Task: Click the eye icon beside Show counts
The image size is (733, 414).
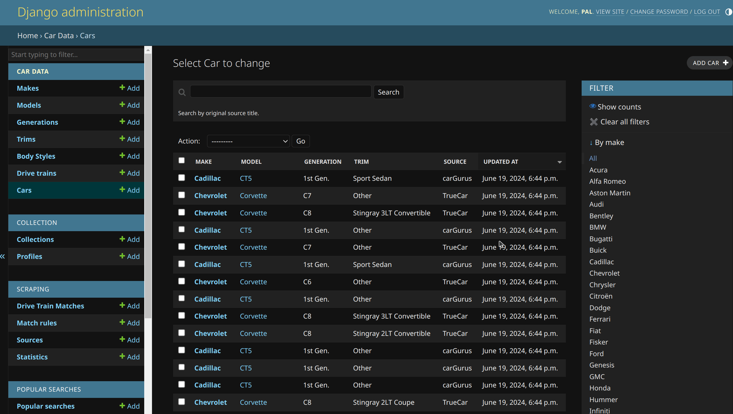Action: (x=593, y=106)
